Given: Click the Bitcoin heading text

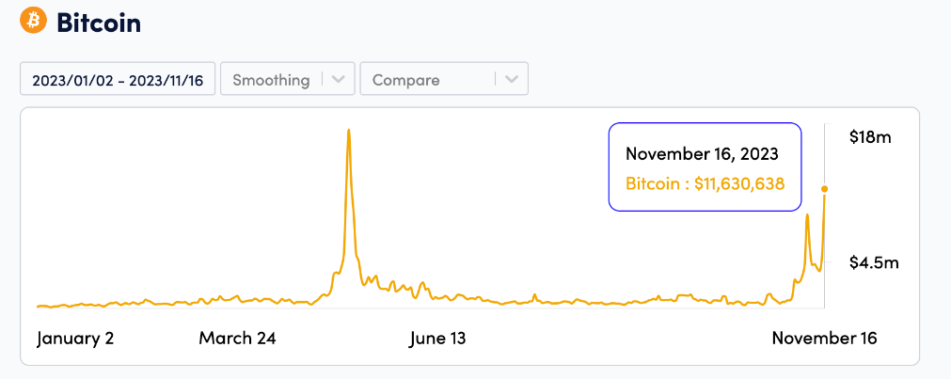Looking at the screenshot, I should (99, 22).
